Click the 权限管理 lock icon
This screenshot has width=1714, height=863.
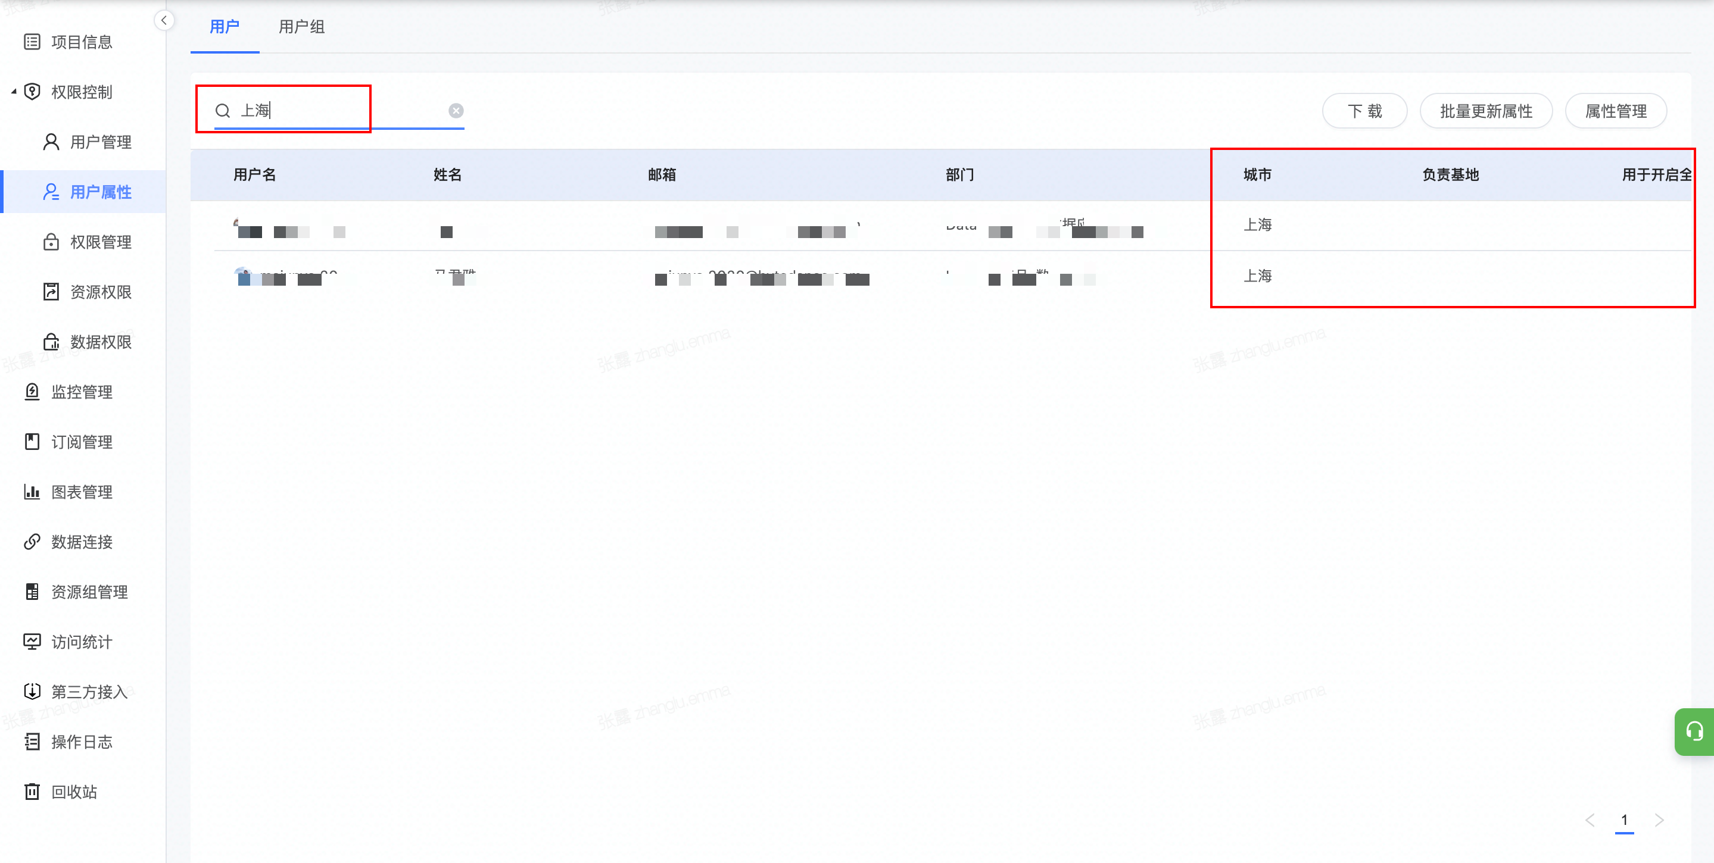(51, 242)
